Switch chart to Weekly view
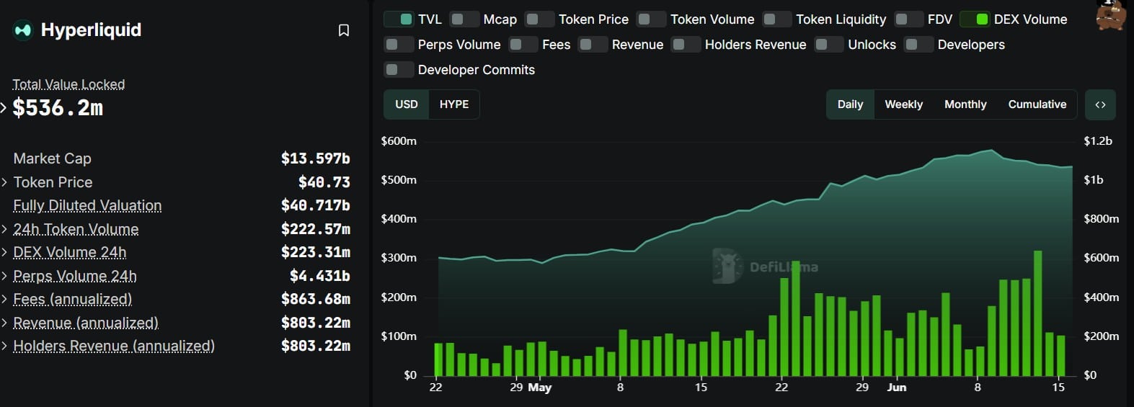This screenshot has width=1134, height=407. click(x=903, y=104)
